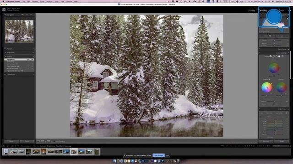Add a new preset with Presets plus icon

(33, 49)
